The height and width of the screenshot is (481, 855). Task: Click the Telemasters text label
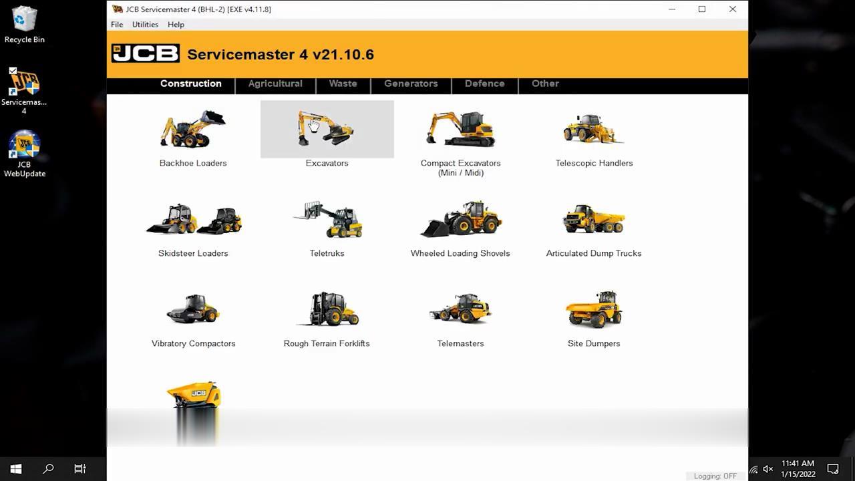pos(460,343)
